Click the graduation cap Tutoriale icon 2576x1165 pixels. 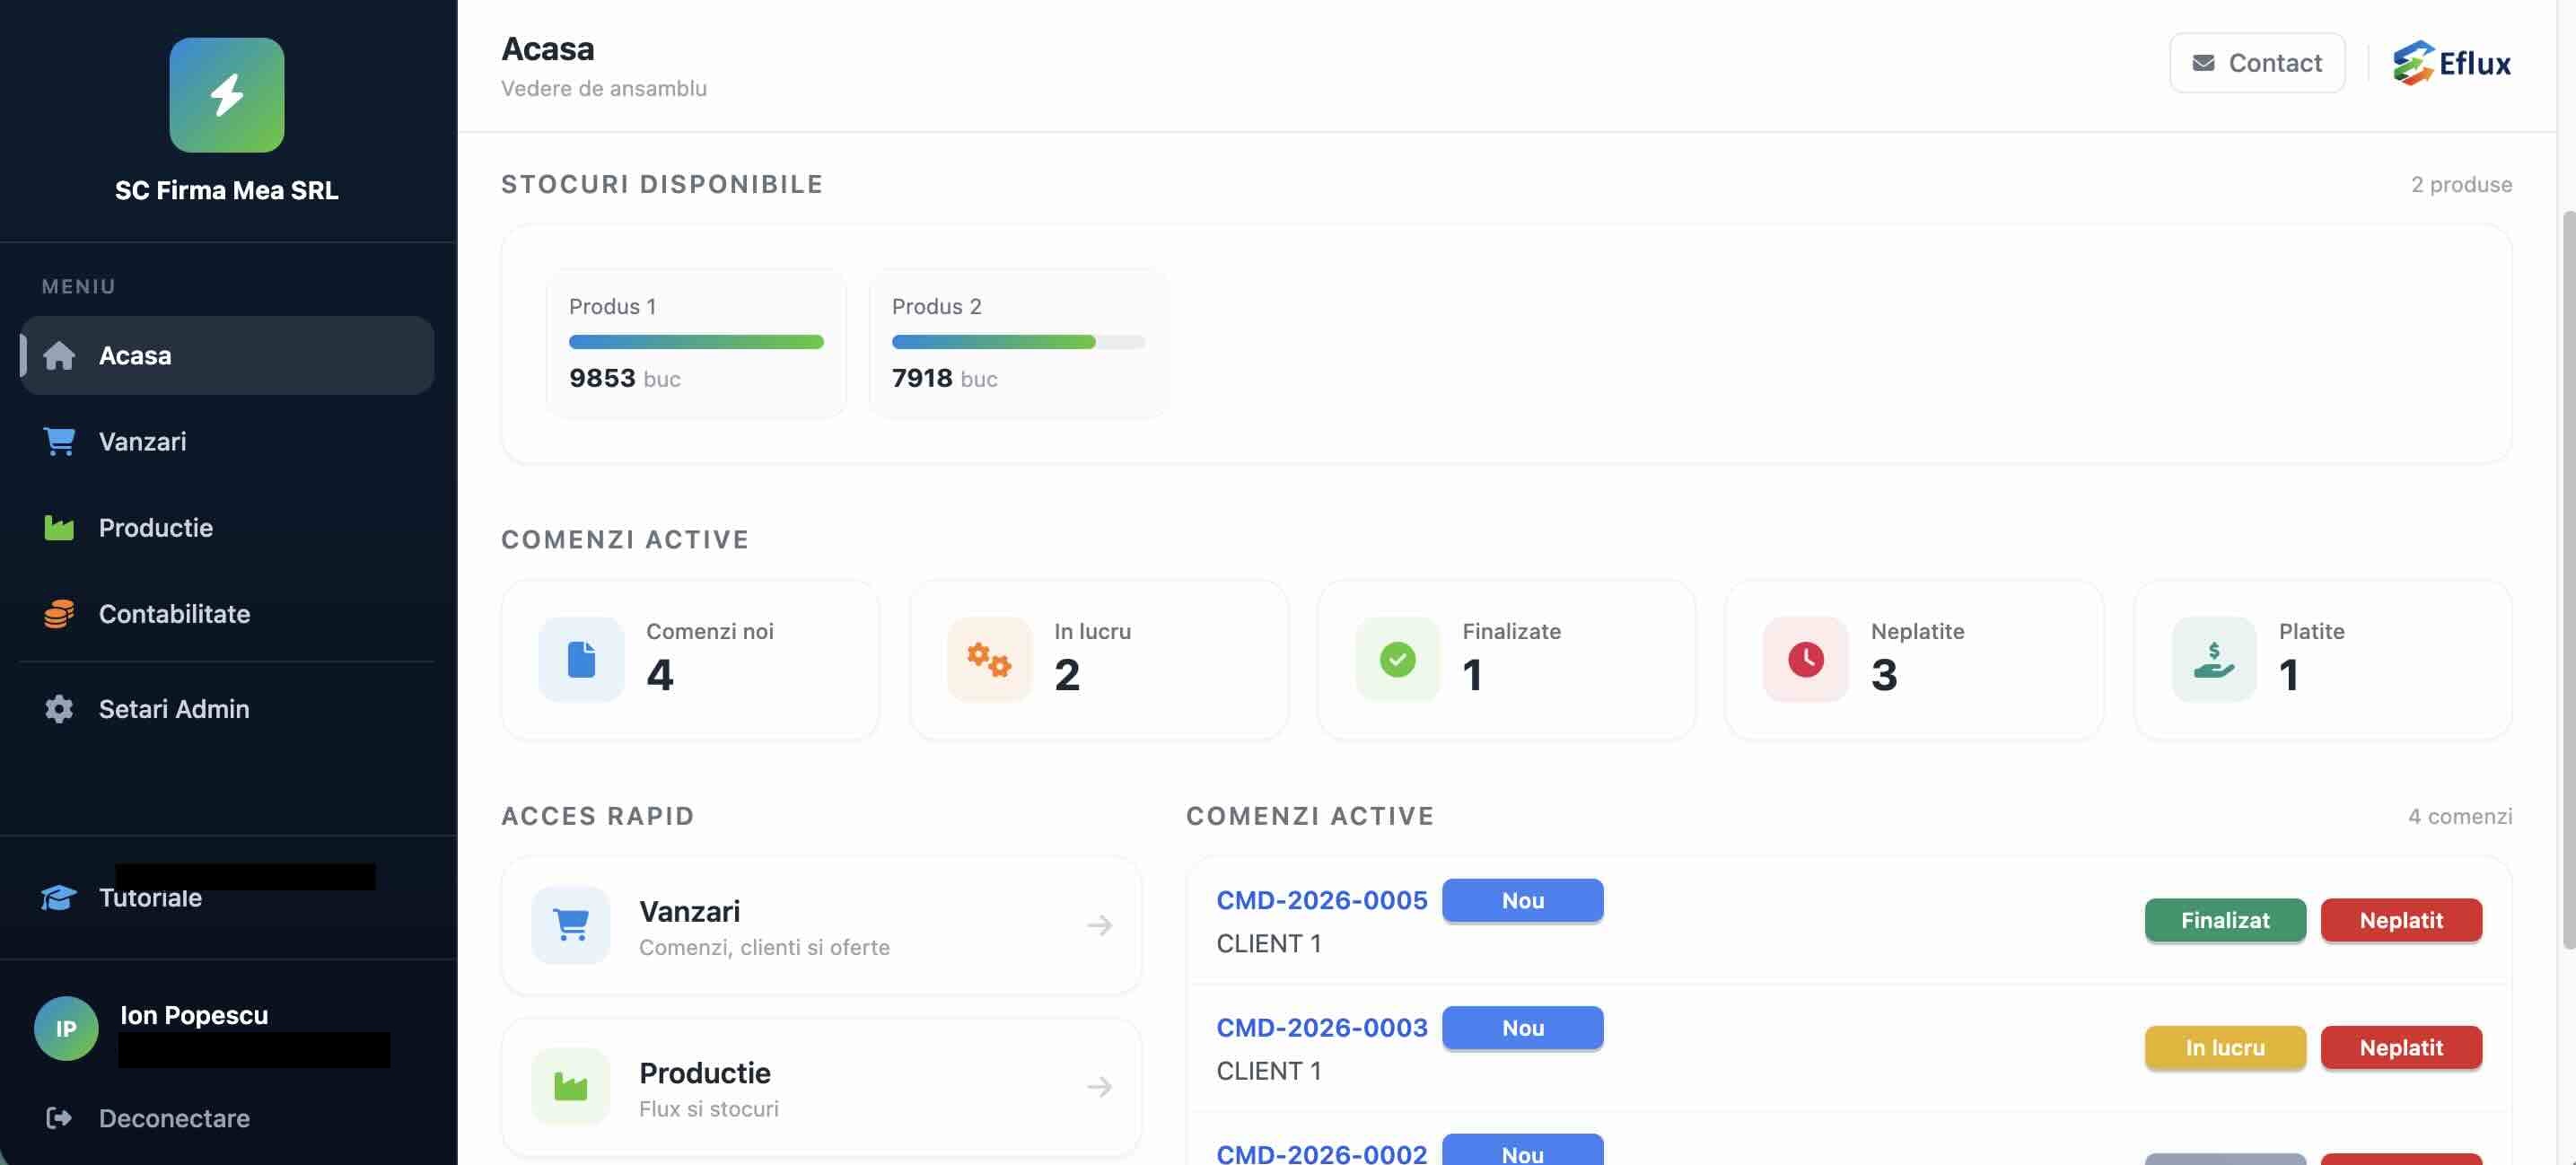click(58, 897)
